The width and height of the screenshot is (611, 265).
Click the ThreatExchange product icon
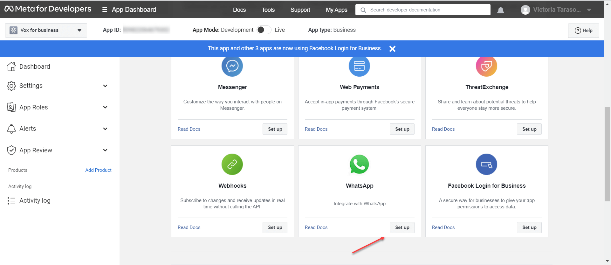coord(486,66)
